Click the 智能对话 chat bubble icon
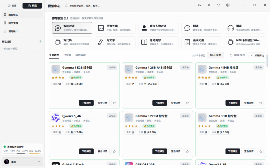Image resolution: width=270 pixels, height=168 pixels. pos(58,28)
